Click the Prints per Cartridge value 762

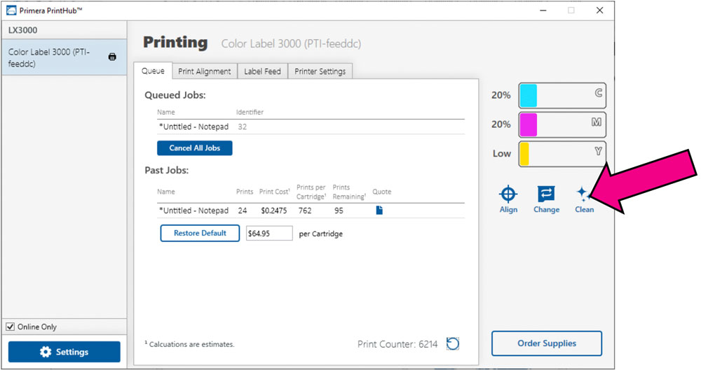305,211
